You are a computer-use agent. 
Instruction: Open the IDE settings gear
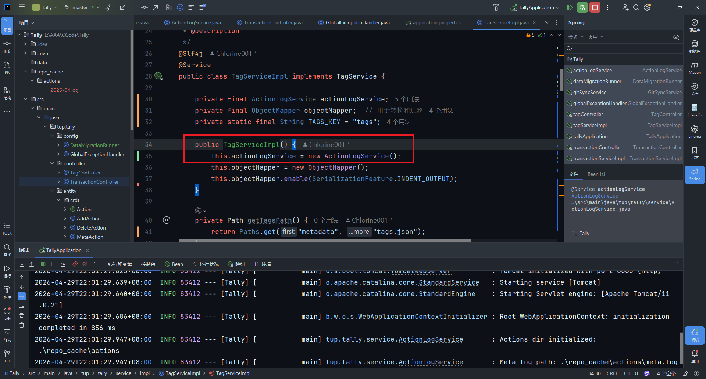click(648, 7)
